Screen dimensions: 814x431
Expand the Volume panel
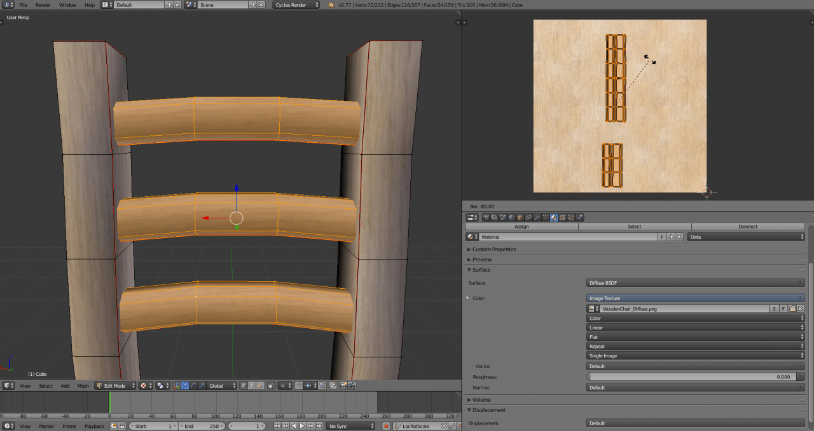click(x=481, y=400)
